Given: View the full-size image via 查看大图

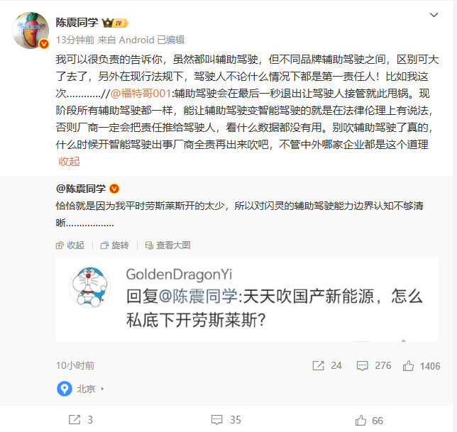Looking at the screenshot, I should tap(167, 245).
